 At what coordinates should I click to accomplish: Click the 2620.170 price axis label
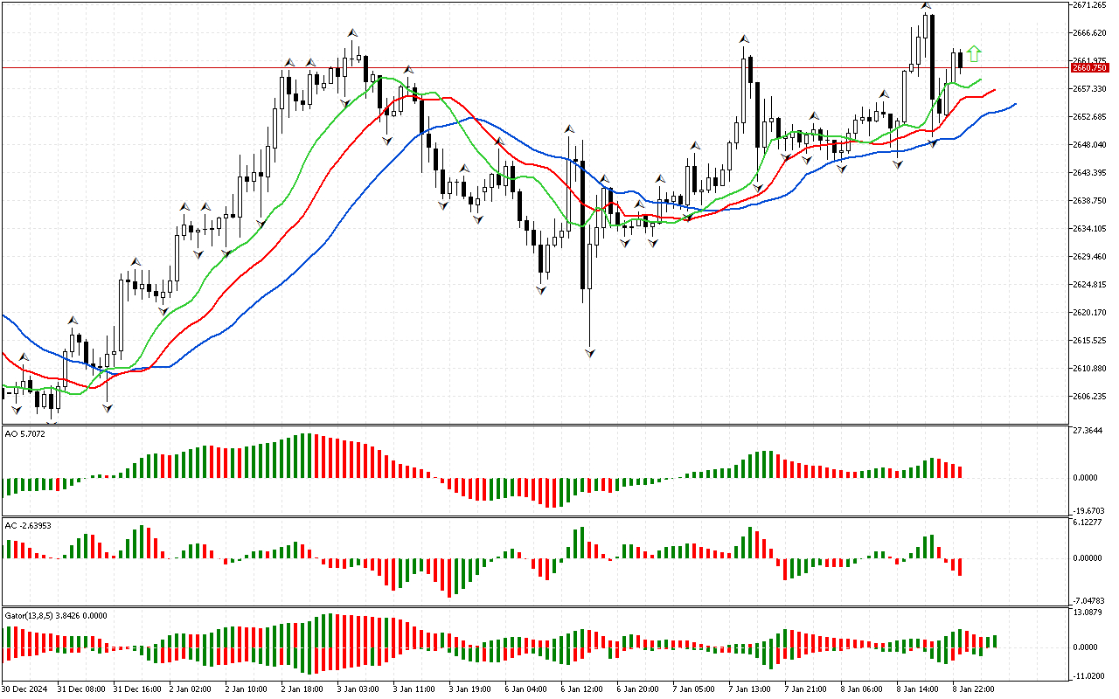point(1089,313)
